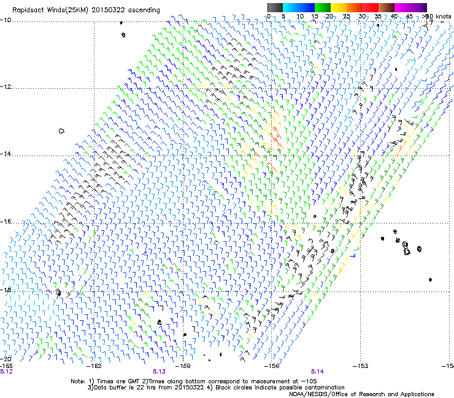
Task: Click the -12 latitude axis label
Action: tap(6, 87)
